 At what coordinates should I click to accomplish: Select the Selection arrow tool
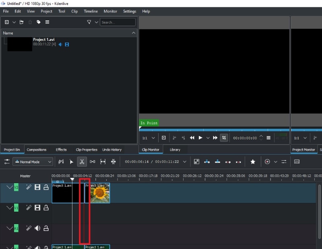coord(71,162)
